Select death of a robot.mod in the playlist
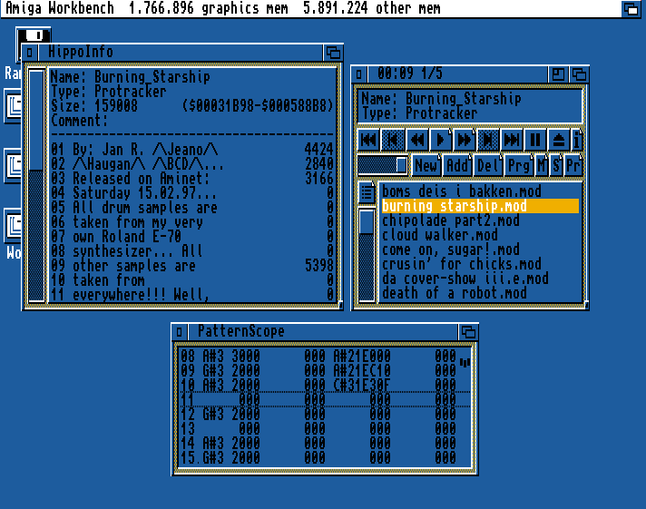646x509 pixels. [x=454, y=293]
